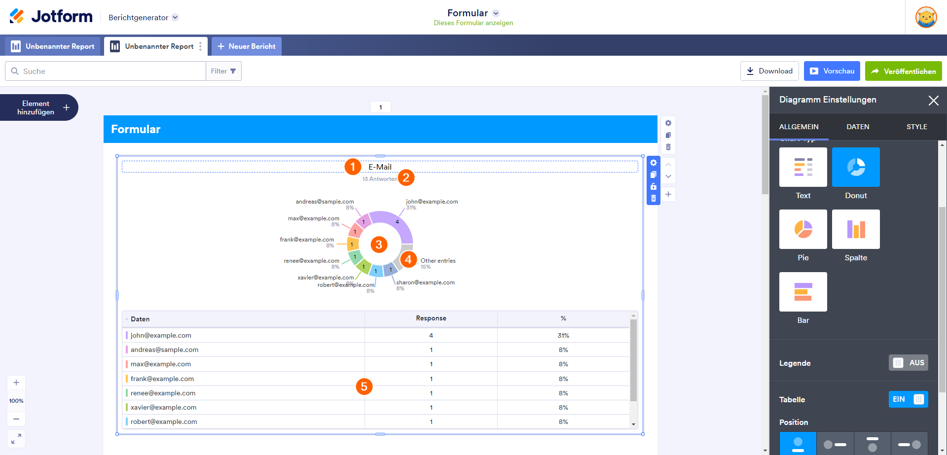Viewport: 947px width, 455px height.
Task: Turn on the Legende toggle
Action: [908, 363]
